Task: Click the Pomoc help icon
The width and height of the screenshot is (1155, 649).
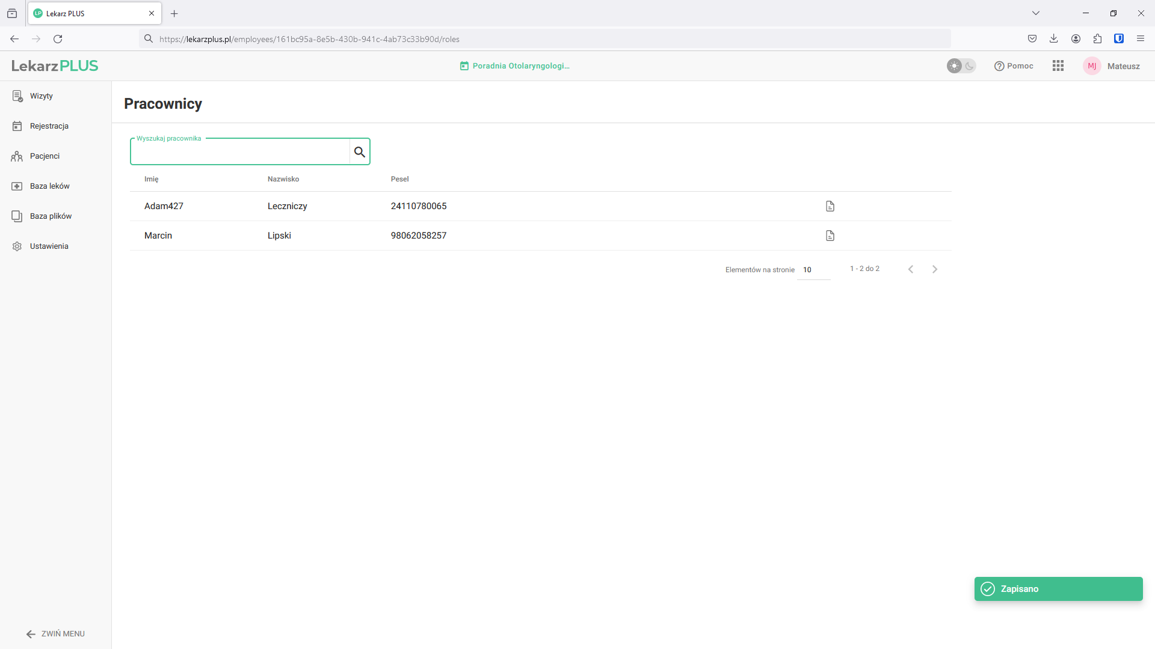Action: coord(999,66)
